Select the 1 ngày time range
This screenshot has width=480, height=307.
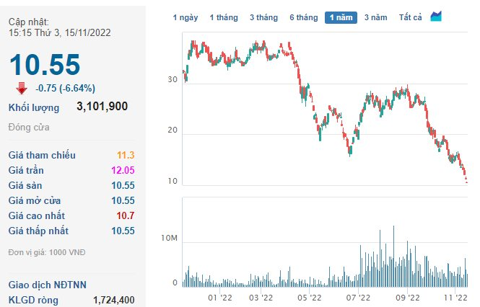click(x=186, y=17)
